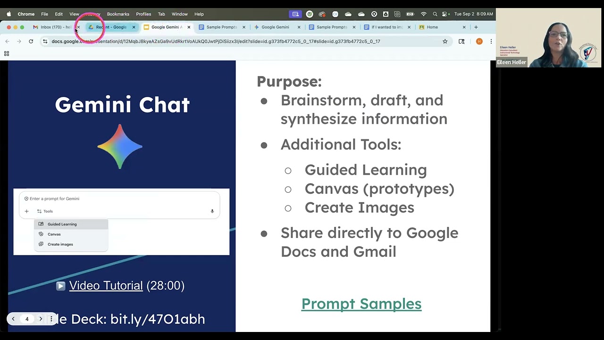Open the Profiles menu
This screenshot has height=340, width=604.
pos(143,14)
